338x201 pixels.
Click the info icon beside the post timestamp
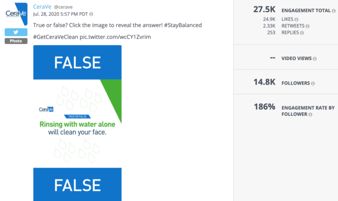coord(91,14)
